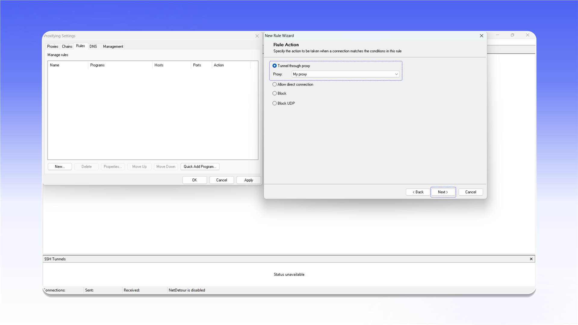
Task: Click the Status unavailable text
Action: pos(289,274)
